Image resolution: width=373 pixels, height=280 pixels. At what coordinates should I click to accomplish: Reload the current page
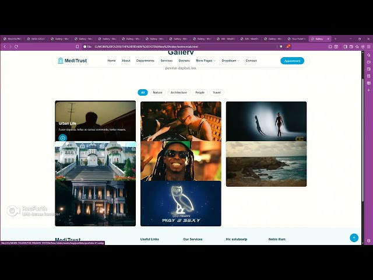click(x=16, y=47)
